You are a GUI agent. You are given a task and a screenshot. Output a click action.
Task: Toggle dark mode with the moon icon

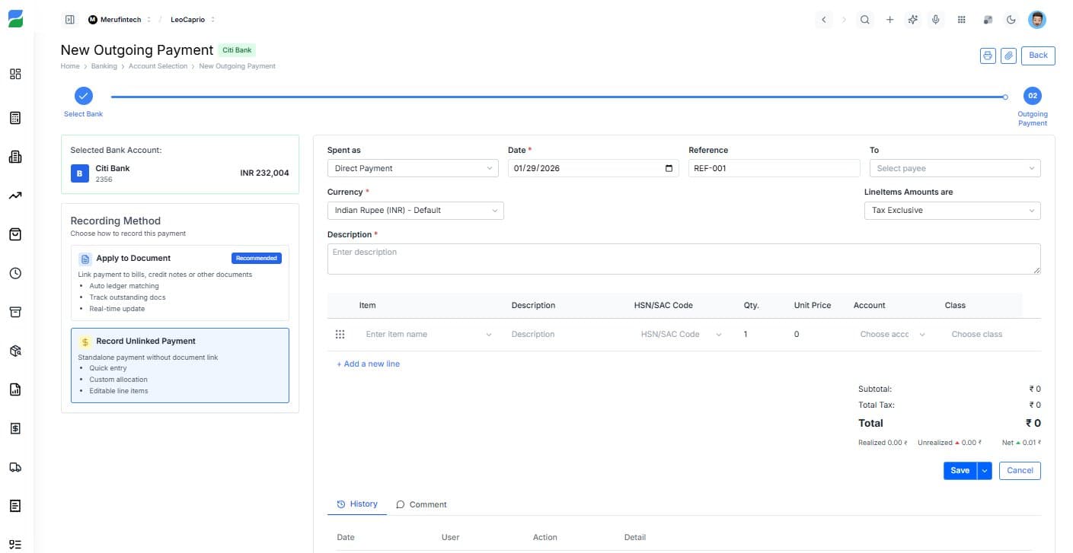(x=1011, y=19)
